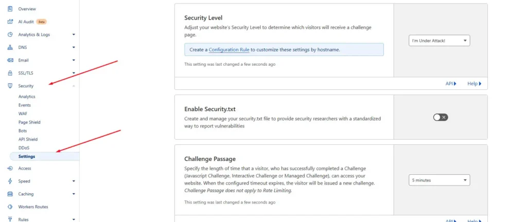Open the WAF submenu item
This screenshot has width=527, height=222.
pos(23,114)
